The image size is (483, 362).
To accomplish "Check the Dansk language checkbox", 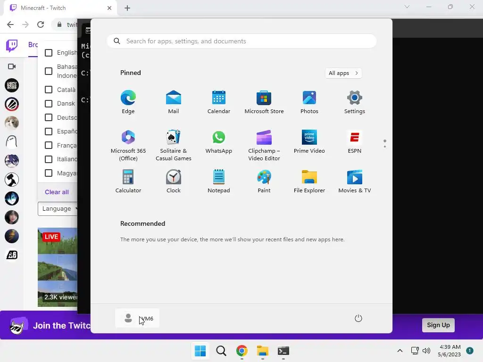I will [x=49, y=103].
